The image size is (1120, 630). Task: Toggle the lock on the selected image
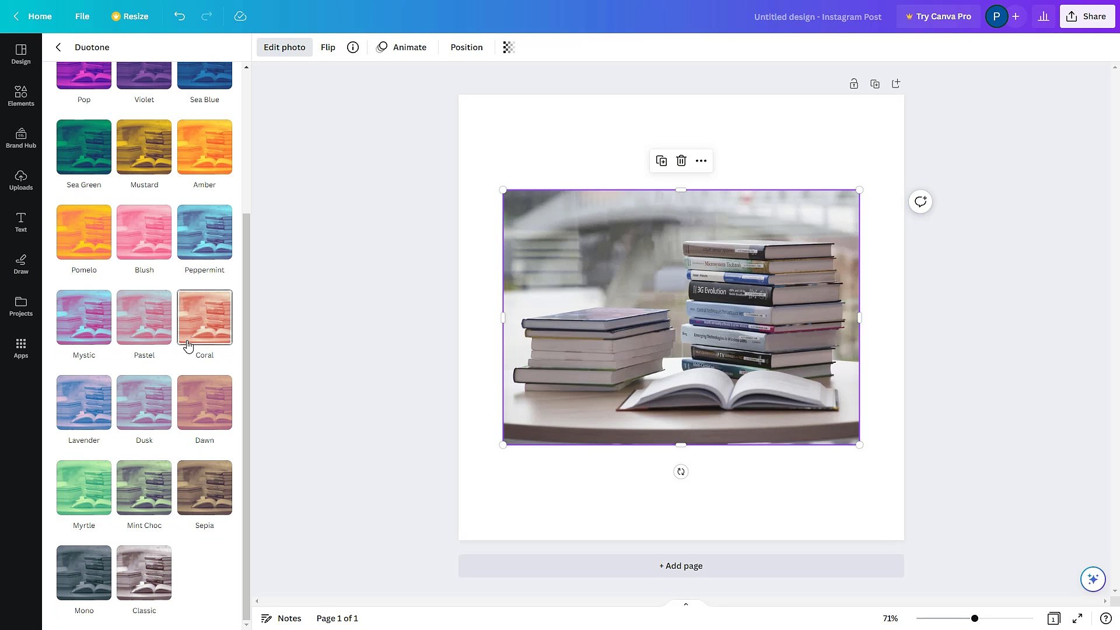pyautogui.click(x=854, y=83)
